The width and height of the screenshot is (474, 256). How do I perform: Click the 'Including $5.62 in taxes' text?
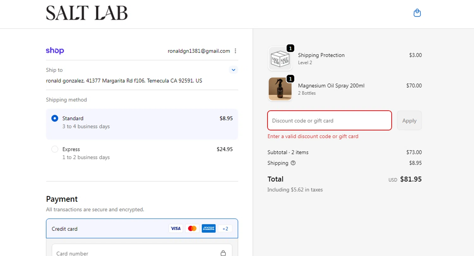295,190
